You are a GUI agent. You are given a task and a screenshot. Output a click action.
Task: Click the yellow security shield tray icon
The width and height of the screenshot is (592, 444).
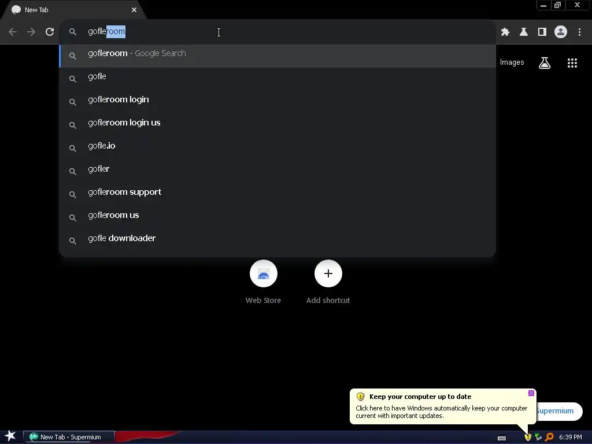coord(527,437)
